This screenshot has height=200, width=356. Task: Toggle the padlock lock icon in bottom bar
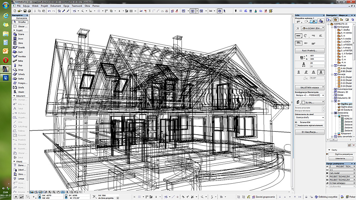pyautogui.click(x=306, y=197)
